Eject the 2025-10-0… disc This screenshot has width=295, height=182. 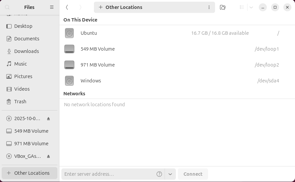[x=48, y=118]
